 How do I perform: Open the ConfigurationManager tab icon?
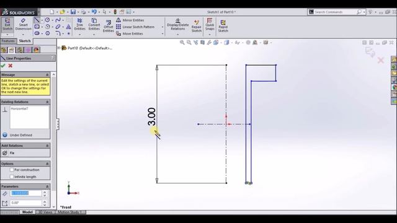pyautogui.click(x=20, y=50)
